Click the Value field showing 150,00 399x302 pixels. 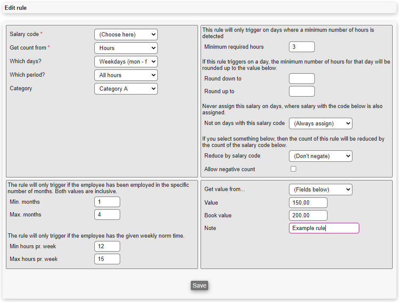click(308, 203)
